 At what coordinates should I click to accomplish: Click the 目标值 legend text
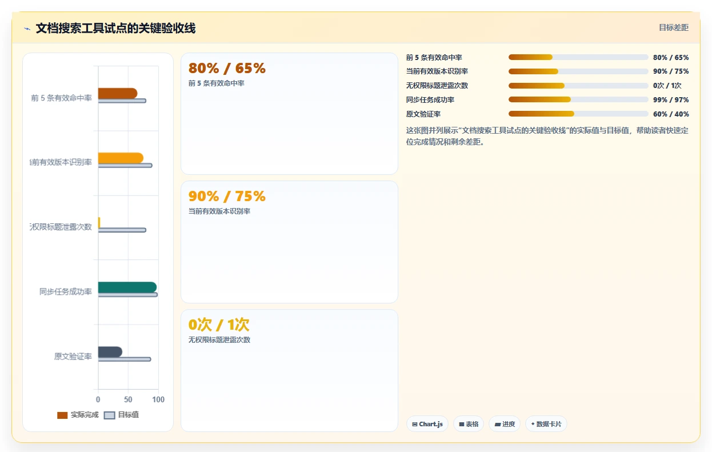click(x=129, y=415)
